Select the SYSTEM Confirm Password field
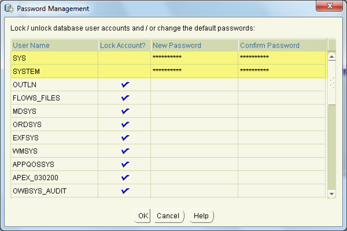The height and width of the screenshot is (231, 347). click(x=282, y=71)
